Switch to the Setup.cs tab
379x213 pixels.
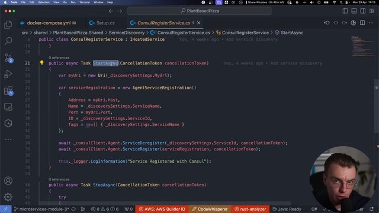(102, 23)
